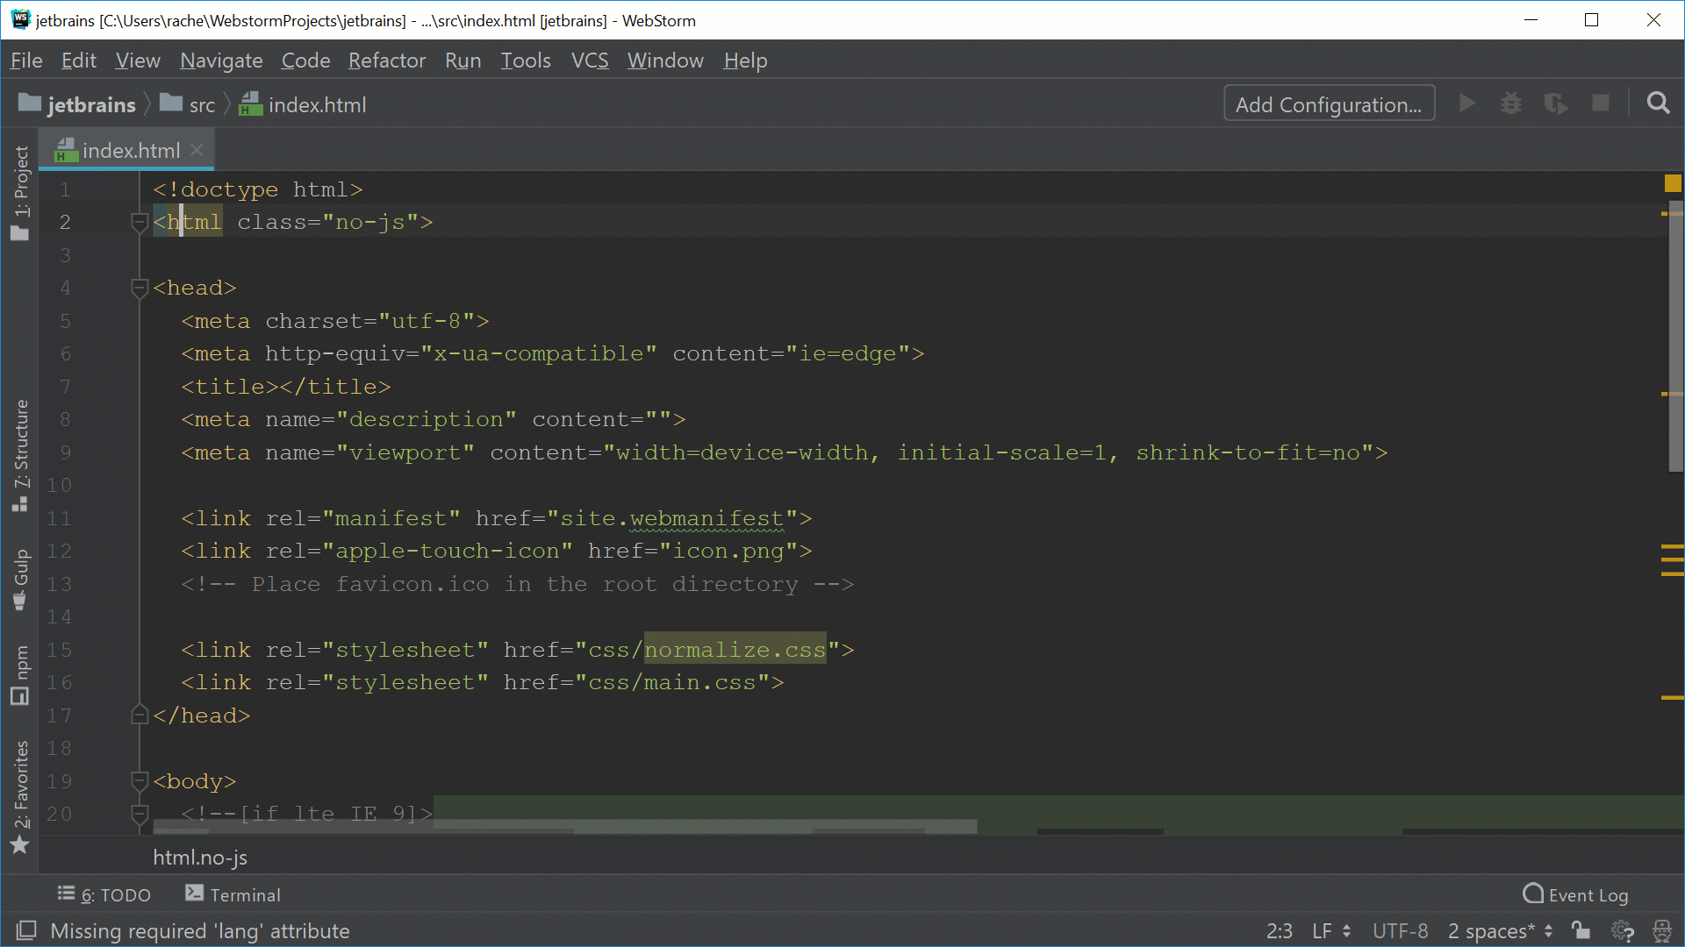This screenshot has width=1685, height=947.
Task: Open the inspections highlighting gear
Action: (1623, 930)
